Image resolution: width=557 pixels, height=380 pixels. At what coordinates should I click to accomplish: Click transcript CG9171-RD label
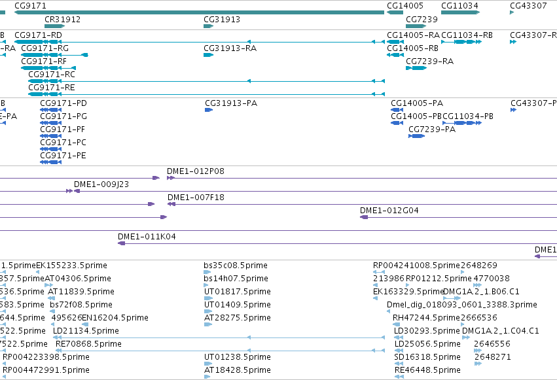(38, 35)
